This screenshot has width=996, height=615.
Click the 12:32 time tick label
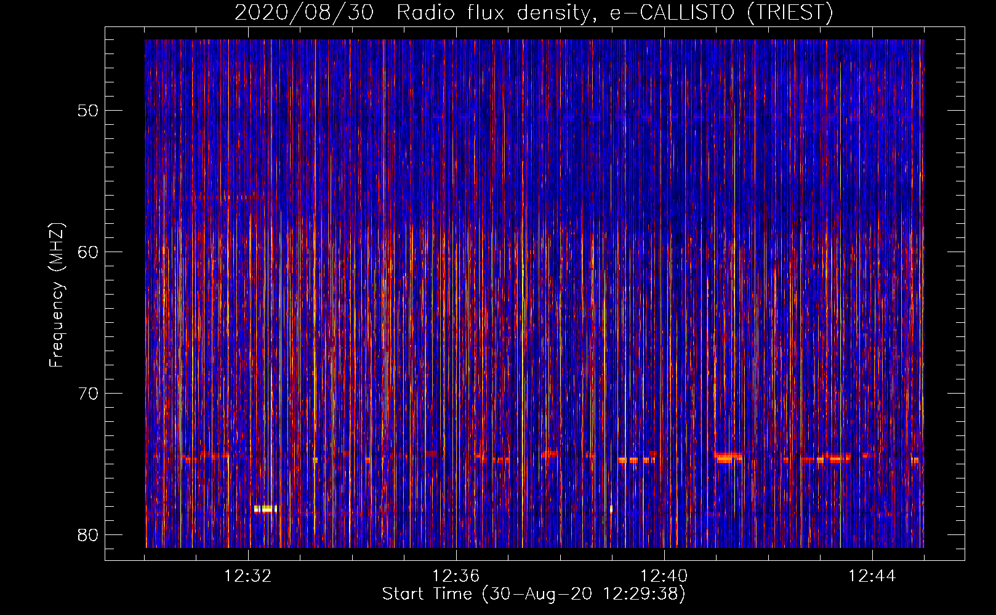pos(248,576)
